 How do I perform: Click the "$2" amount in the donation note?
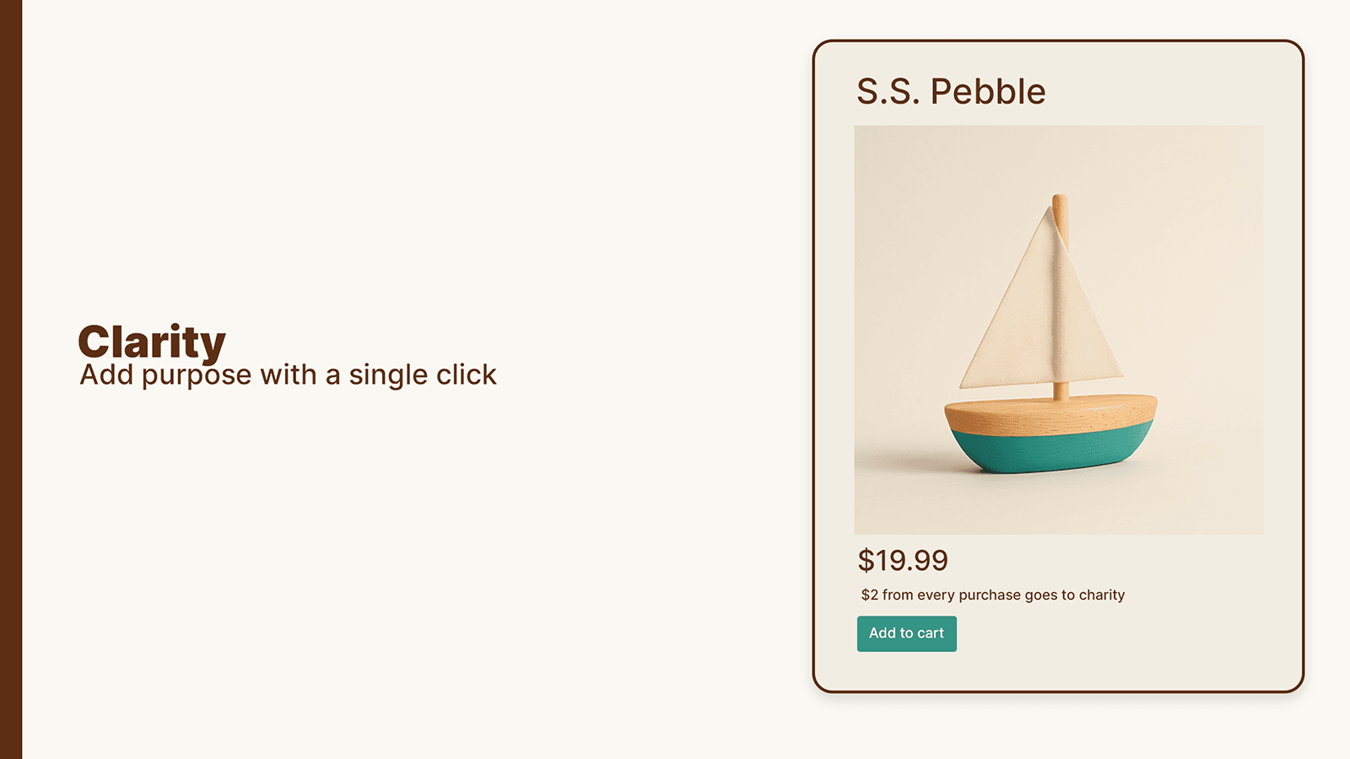click(x=869, y=595)
